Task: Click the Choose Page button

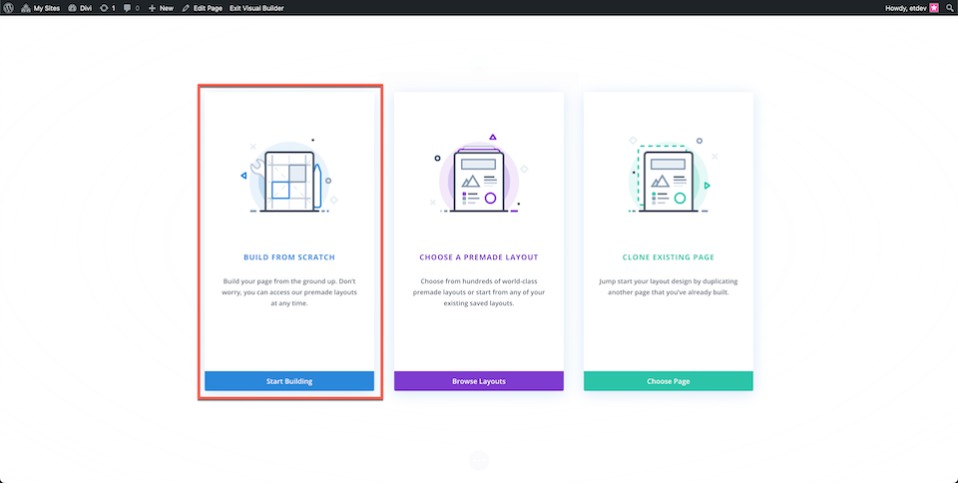Action: (669, 381)
